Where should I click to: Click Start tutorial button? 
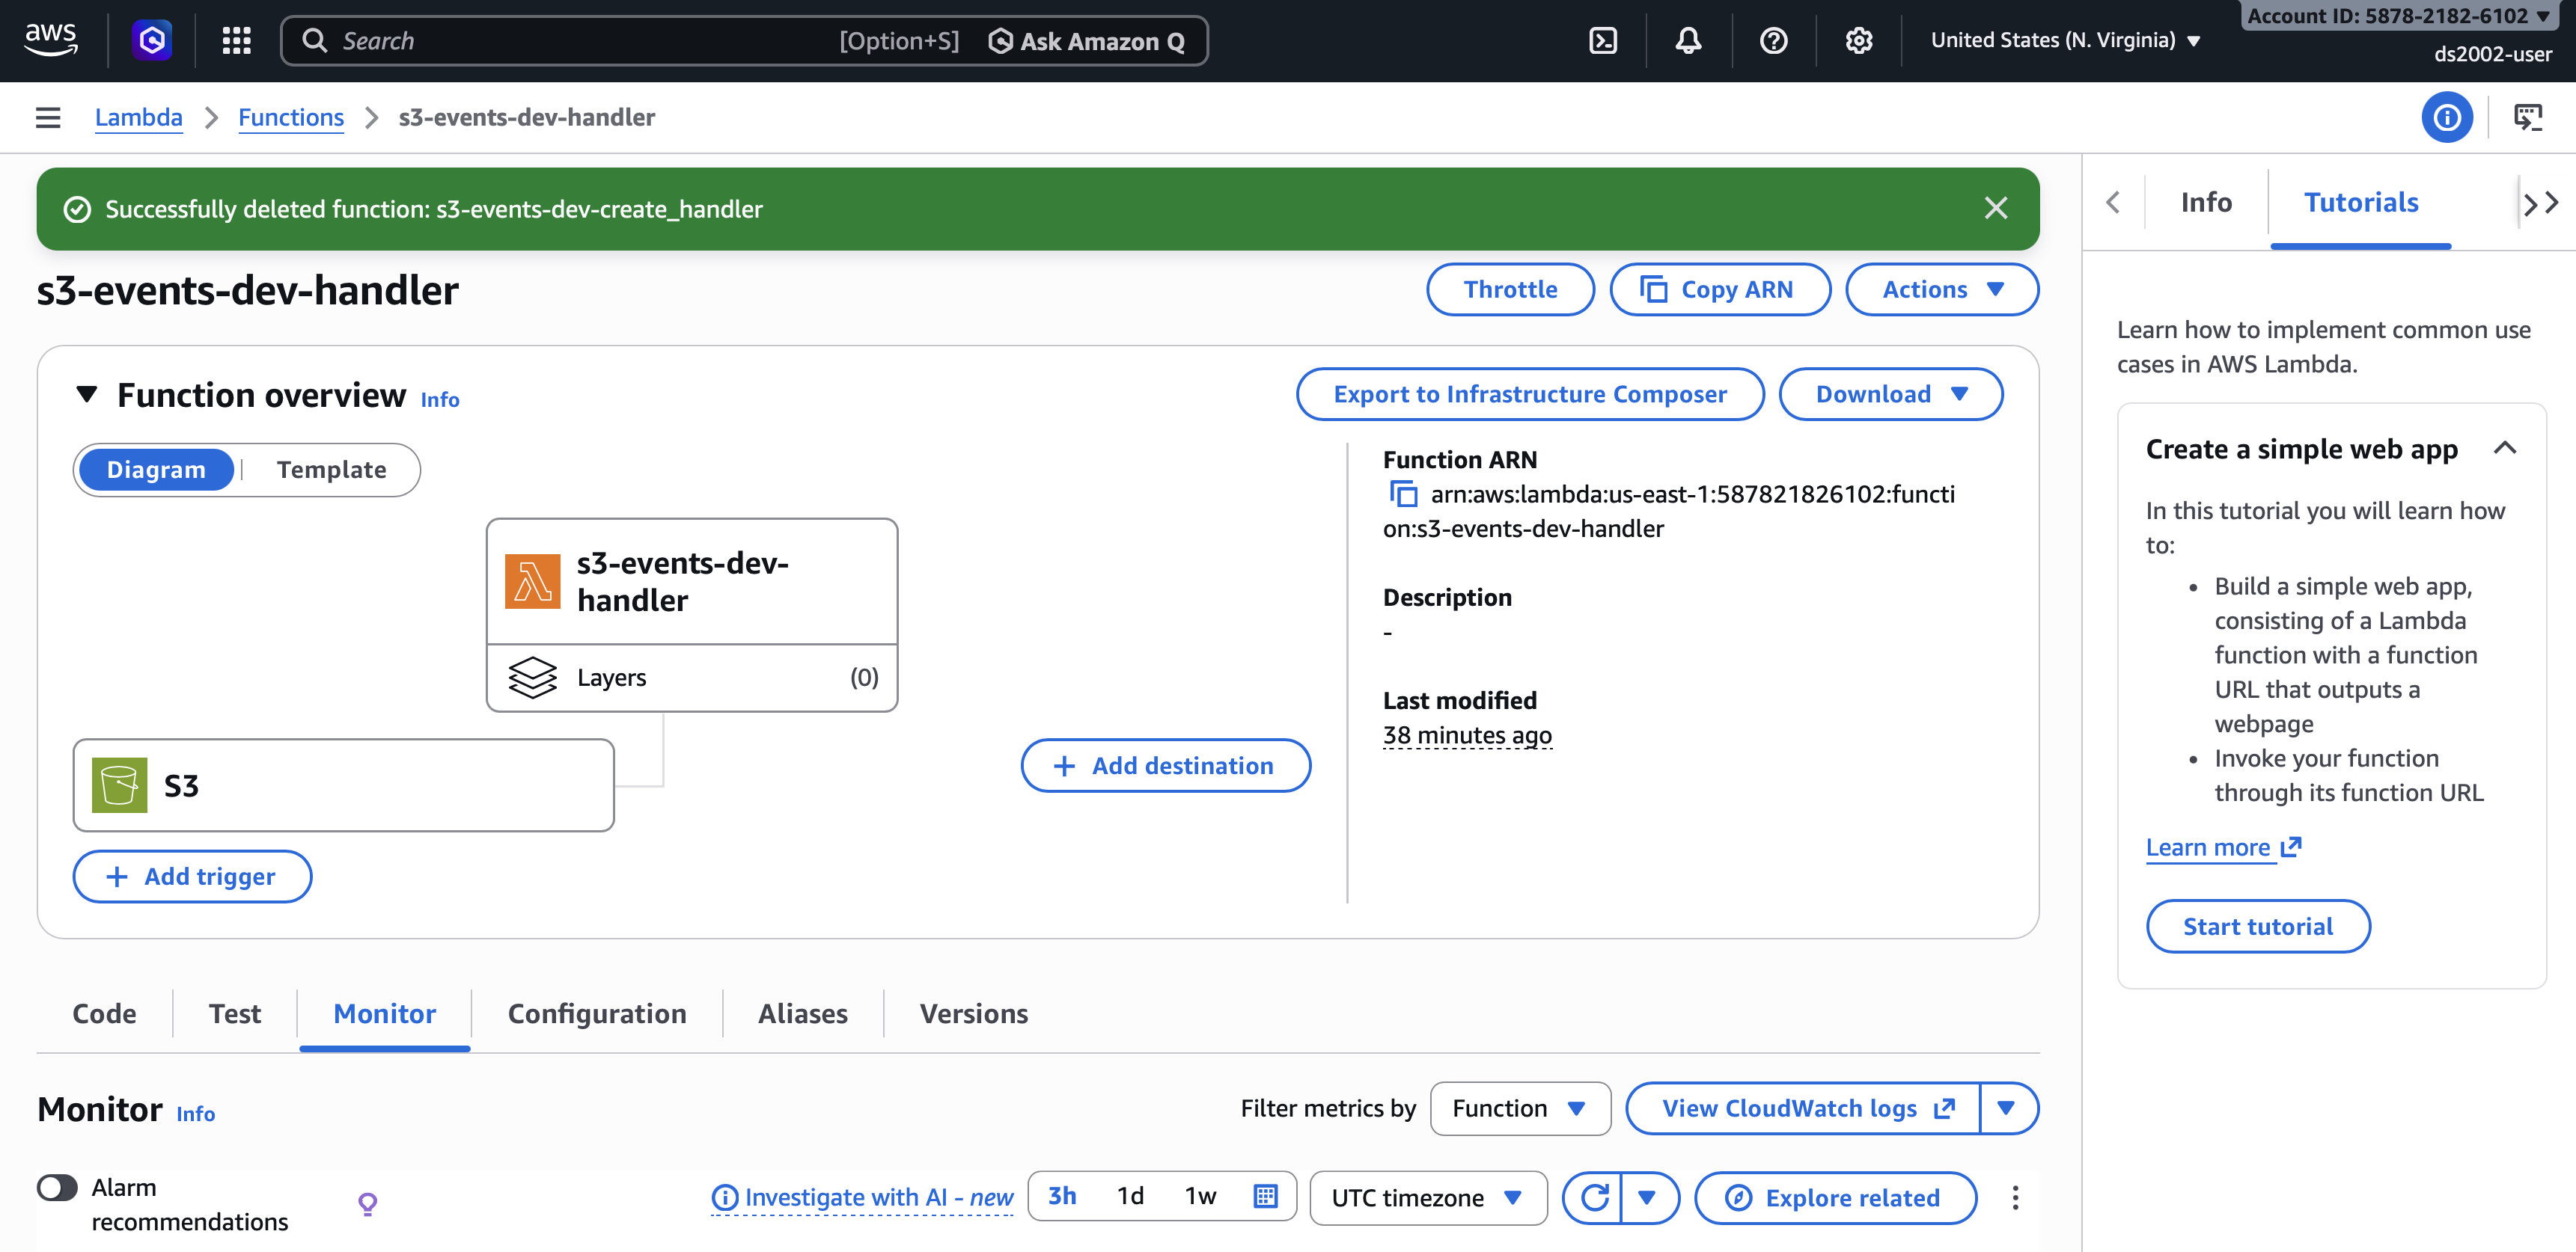click(x=2257, y=926)
